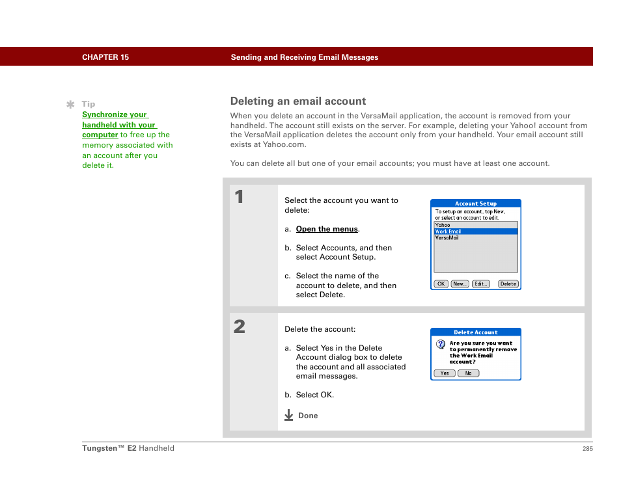This screenshot has width=621, height=480.
Task: Select the Yahoo account in the list
Action: tap(476, 225)
